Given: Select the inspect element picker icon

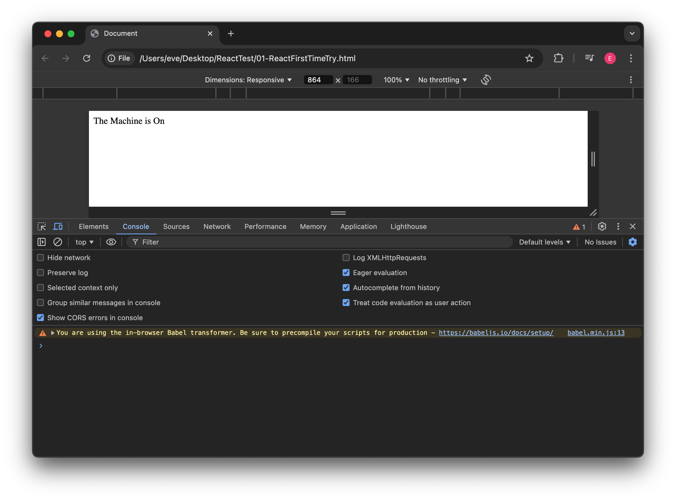Looking at the screenshot, I should (x=42, y=226).
